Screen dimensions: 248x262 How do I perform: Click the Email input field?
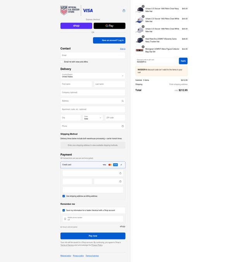[93, 55]
